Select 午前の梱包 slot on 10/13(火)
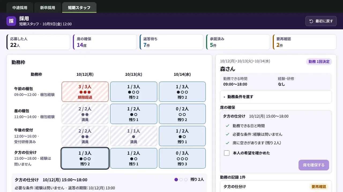 [134, 92]
